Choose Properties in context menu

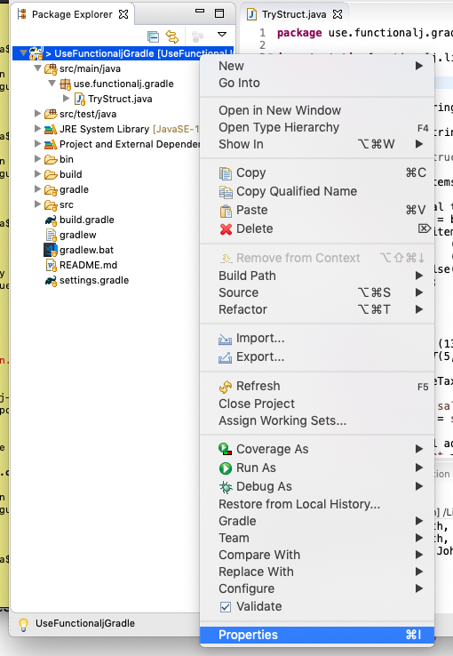tap(317, 635)
